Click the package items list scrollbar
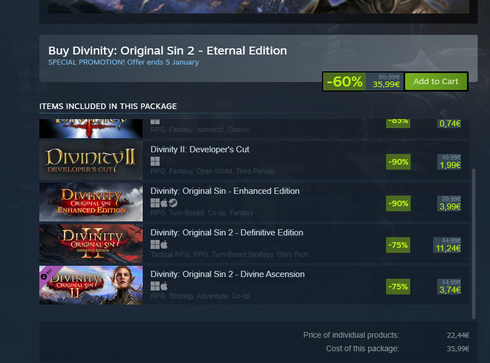 pyautogui.click(x=474, y=244)
